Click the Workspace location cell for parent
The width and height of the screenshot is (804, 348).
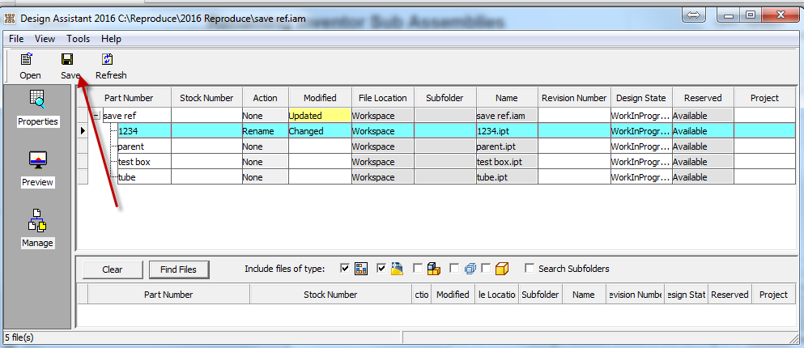(x=382, y=146)
